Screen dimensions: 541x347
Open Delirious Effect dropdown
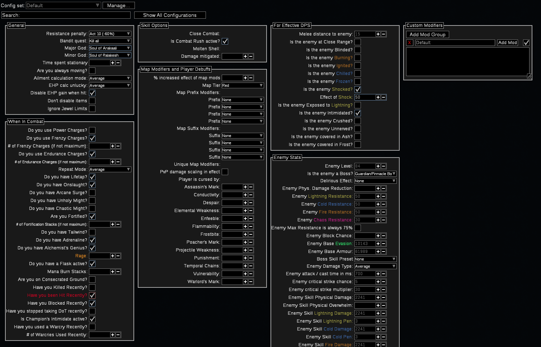[x=376, y=181]
